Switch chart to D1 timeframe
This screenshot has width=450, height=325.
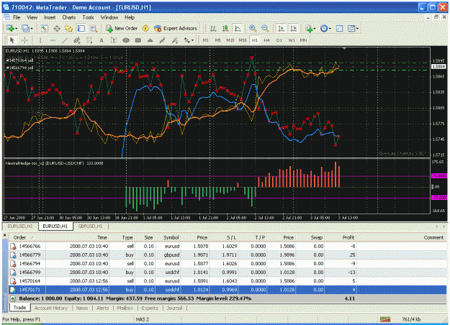click(x=279, y=40)
